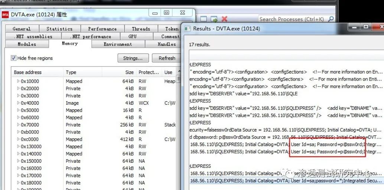
Task: Click the memory list scrollbar thumb
Action: tap(179, 79)
